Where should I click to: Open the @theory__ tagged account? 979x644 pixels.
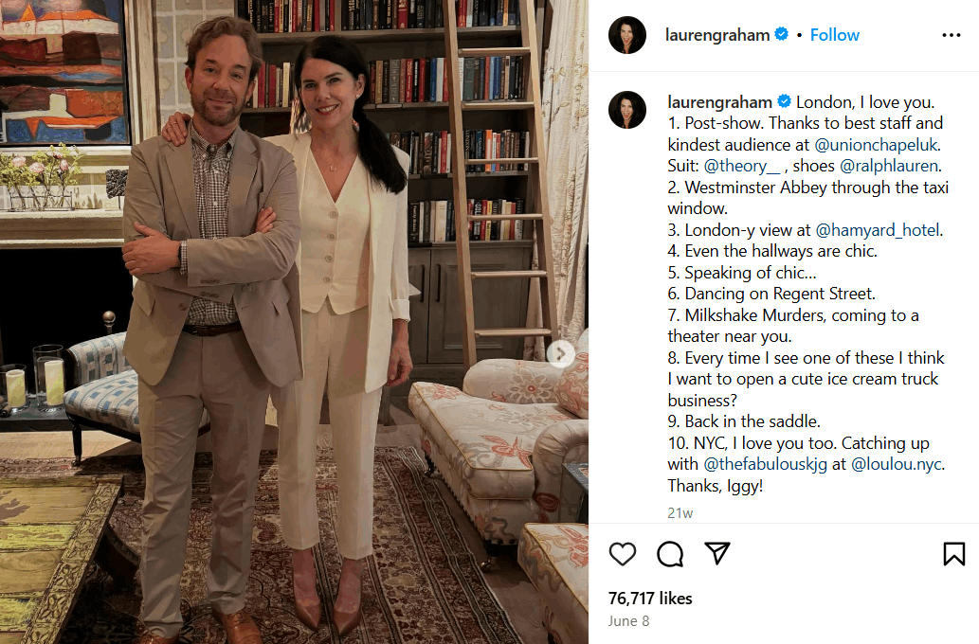[x=742, y=166]
